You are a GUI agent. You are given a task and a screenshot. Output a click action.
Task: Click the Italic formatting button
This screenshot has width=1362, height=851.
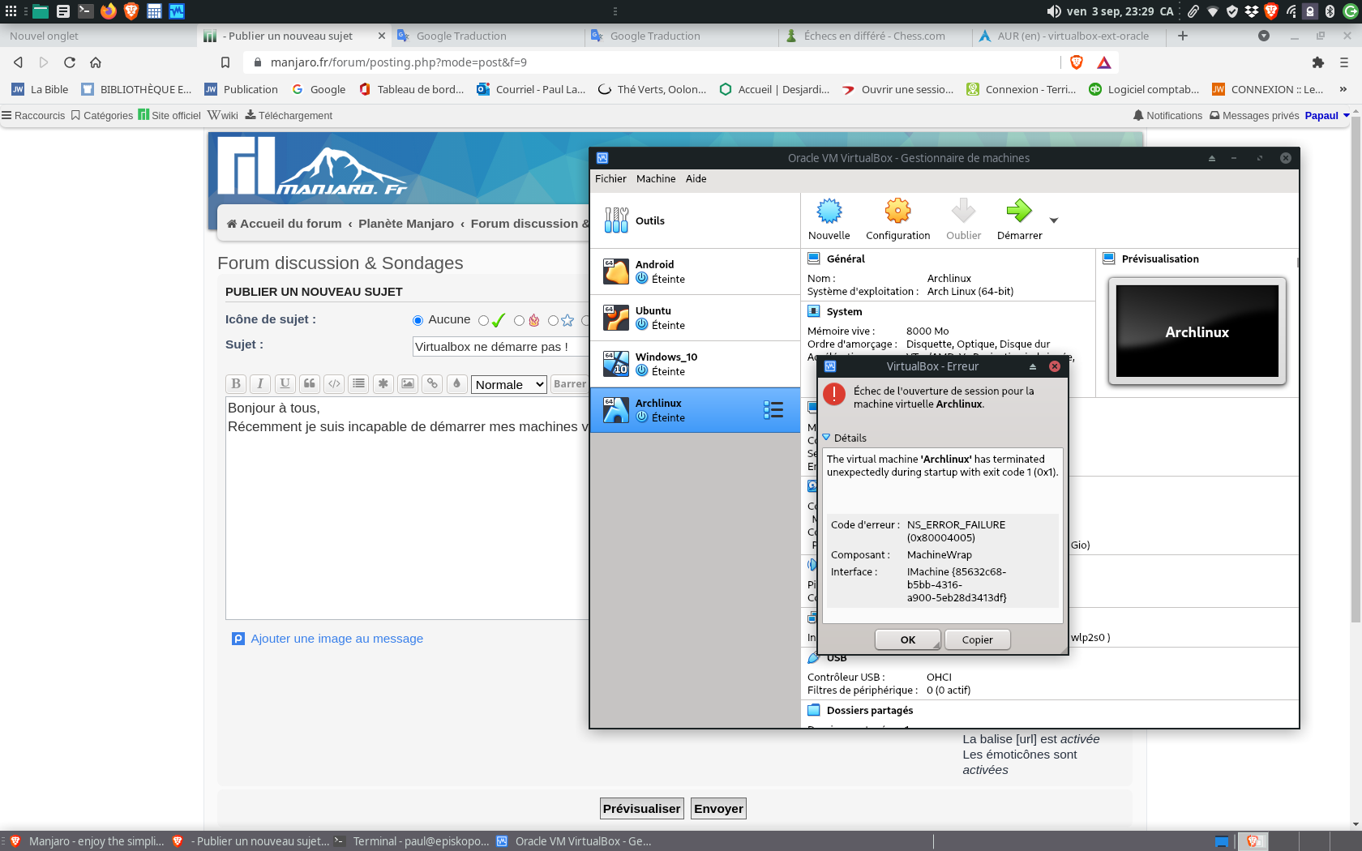tap(260, 384)
